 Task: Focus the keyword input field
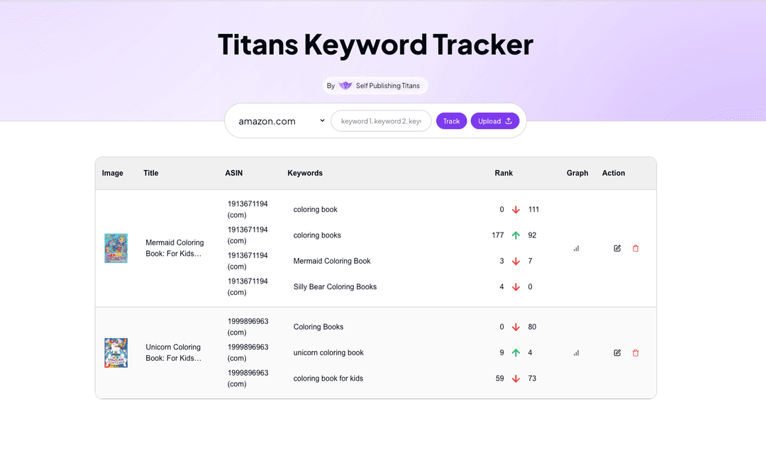click(381, 121)
